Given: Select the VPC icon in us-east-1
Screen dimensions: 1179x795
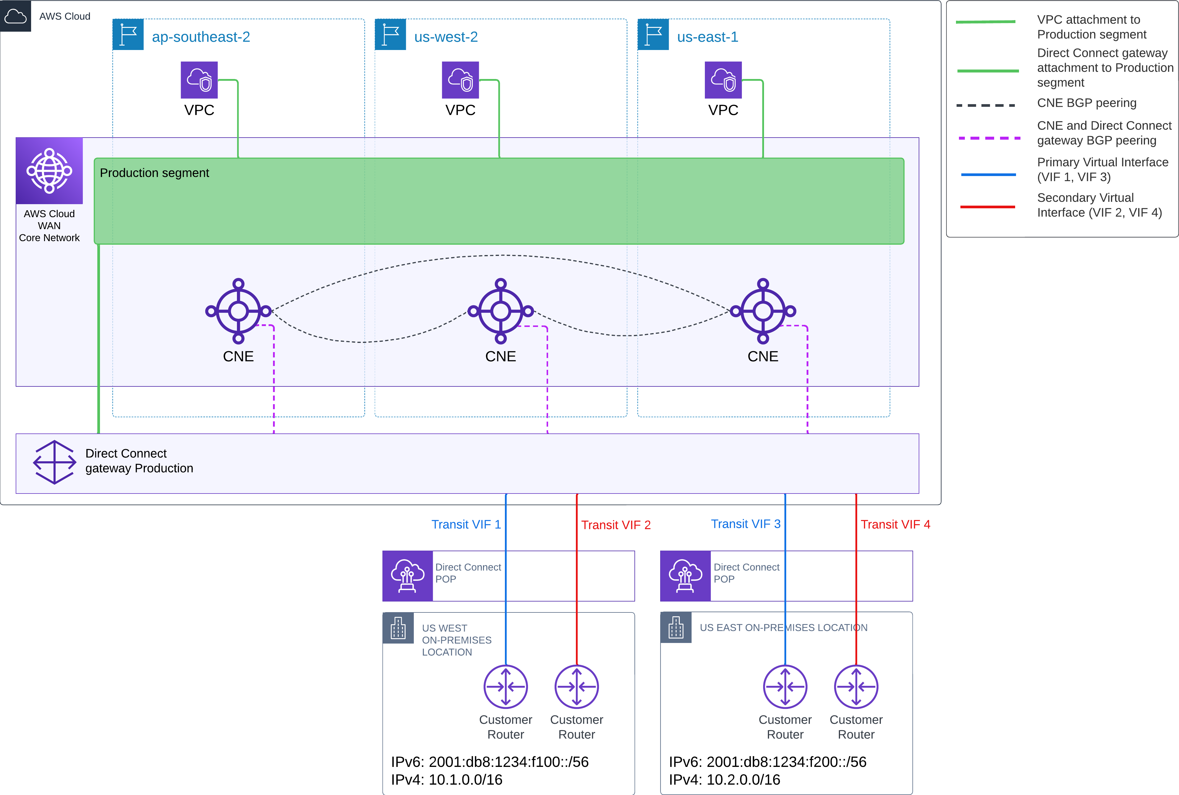Looking at the screenshot, I should click(x=723, y=80).
